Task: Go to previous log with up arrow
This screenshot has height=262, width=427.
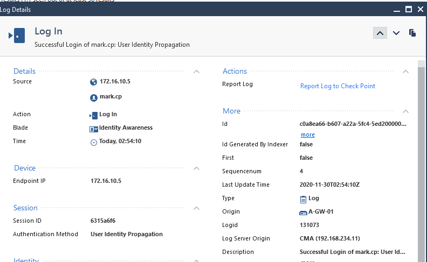Action: pos(380,33)
